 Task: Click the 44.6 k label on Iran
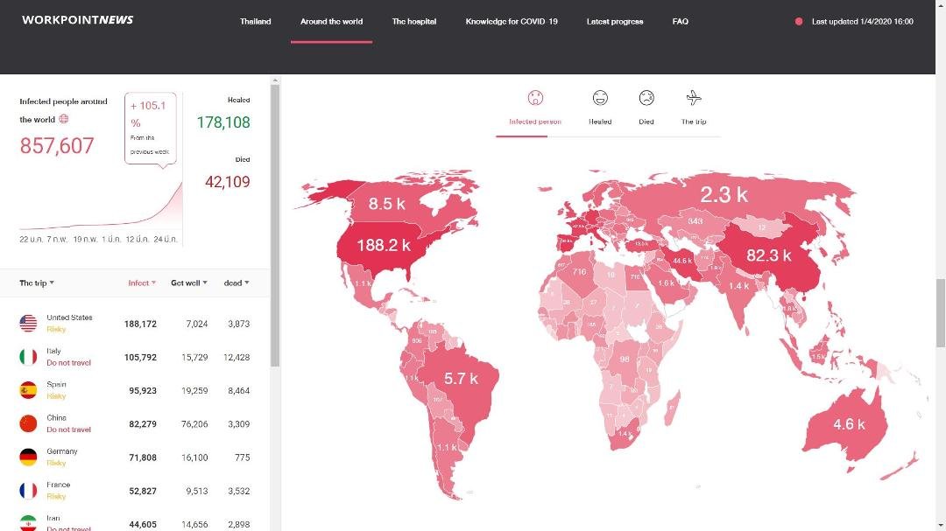click(682, 261)
